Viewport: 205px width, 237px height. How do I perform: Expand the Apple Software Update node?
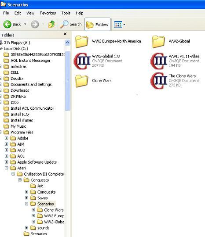(x=7, y=162)
